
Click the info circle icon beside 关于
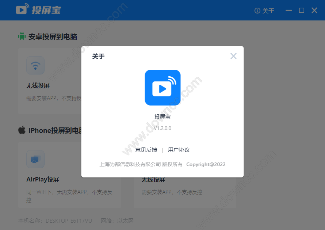(258, 11)
